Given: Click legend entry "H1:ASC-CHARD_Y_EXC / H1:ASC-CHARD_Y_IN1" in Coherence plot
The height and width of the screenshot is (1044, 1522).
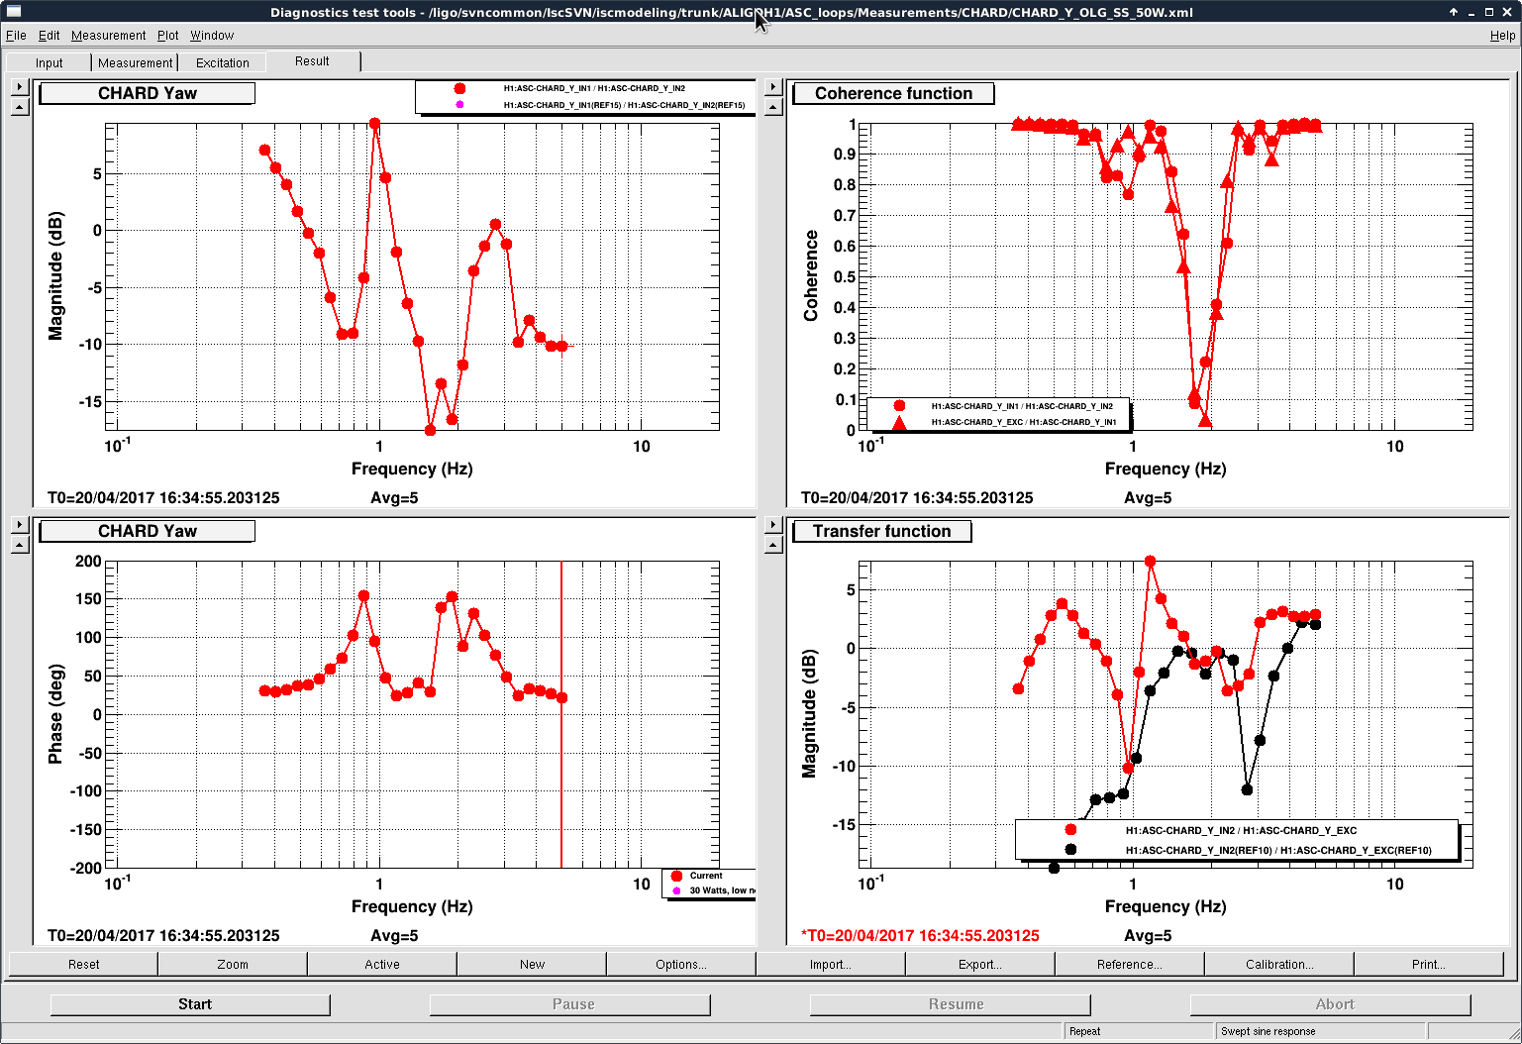Looking at the screenshot, I should point(1024,422).
